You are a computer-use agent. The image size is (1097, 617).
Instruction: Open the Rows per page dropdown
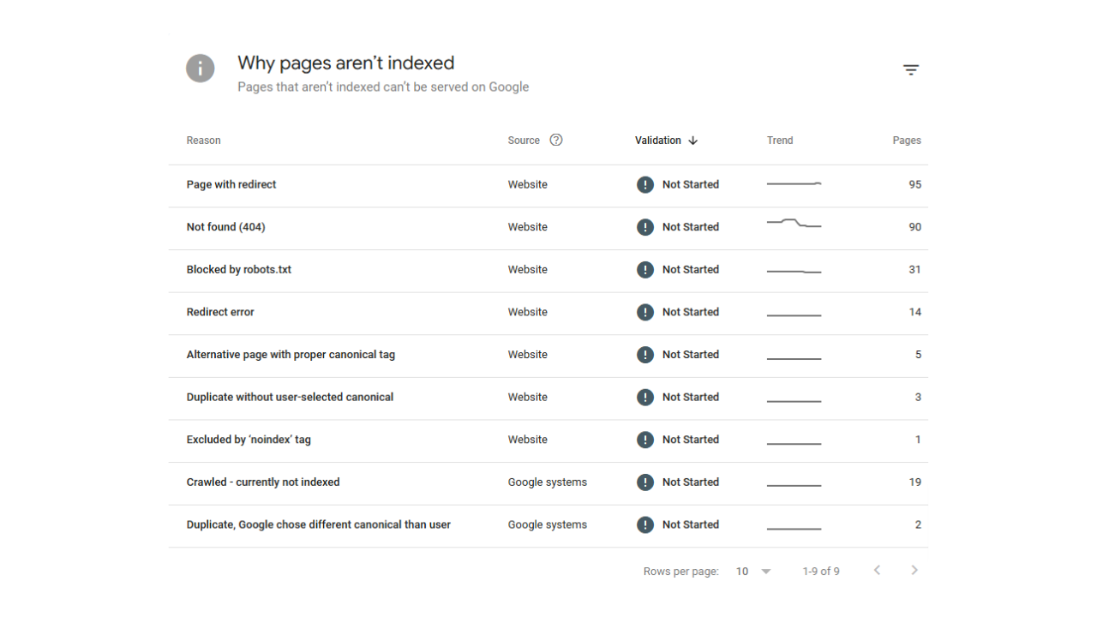pyautogui.click(x=753, y=572)
